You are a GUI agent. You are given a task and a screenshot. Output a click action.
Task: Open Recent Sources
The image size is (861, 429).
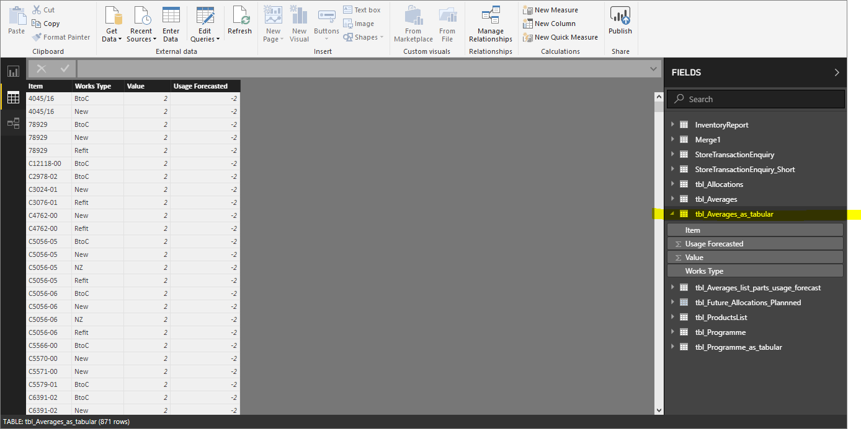pos(141,24)
